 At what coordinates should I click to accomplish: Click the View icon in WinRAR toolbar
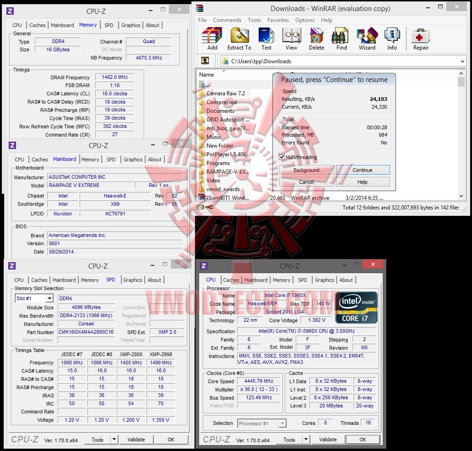(291, 35)
